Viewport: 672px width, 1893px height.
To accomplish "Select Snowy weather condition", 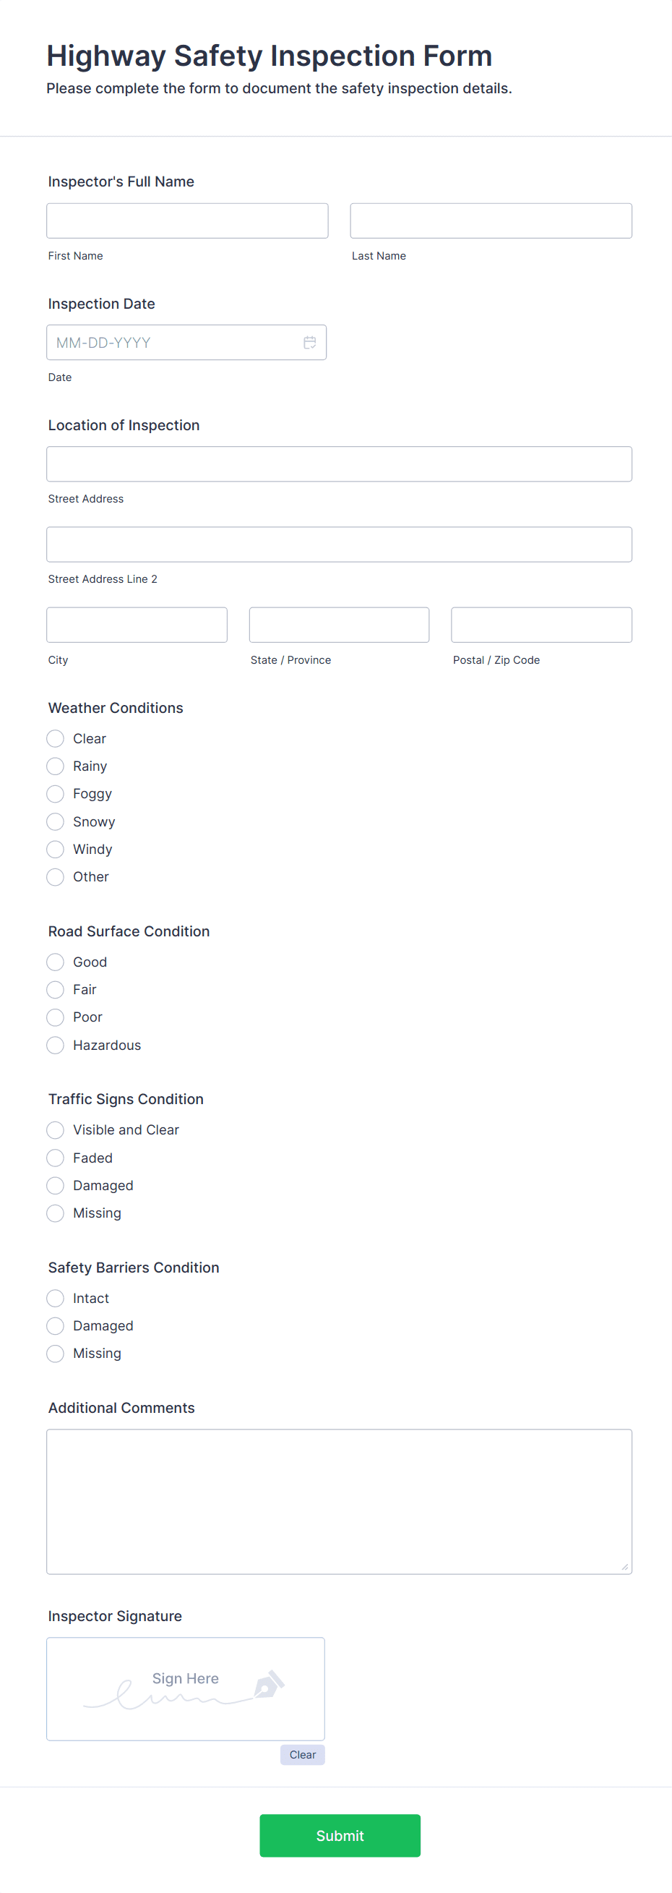I will click(x=55, y=821).
